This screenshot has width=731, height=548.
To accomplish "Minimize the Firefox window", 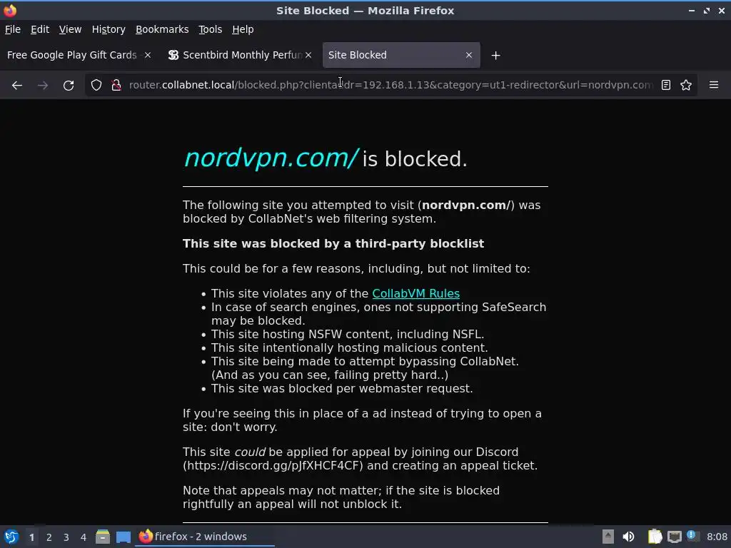I will (691, 10).
